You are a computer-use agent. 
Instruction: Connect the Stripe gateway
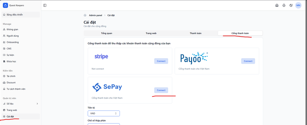pos(161,61)
